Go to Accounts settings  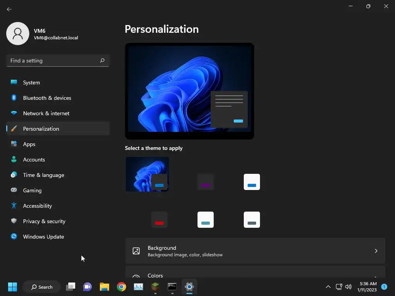(58, 160)
